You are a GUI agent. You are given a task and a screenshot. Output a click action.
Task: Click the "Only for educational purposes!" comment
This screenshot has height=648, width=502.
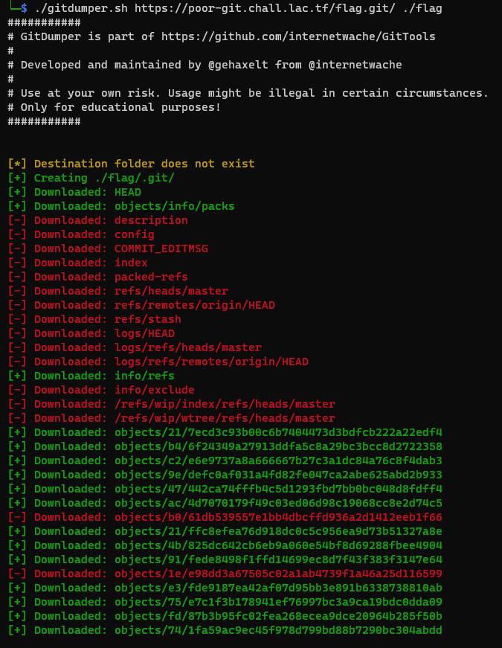click(120, 107)
